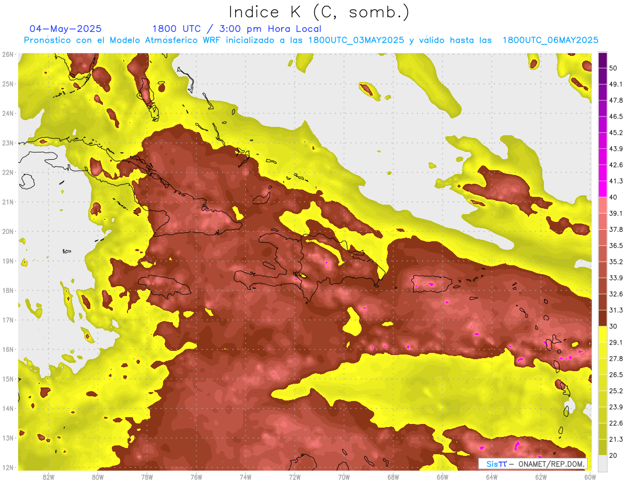This screenshot has width=627, height=484.
Task: Click latitude axis label '16N'
Action: 8,349
